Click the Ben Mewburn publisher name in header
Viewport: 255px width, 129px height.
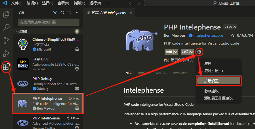[x=176, y=35]
